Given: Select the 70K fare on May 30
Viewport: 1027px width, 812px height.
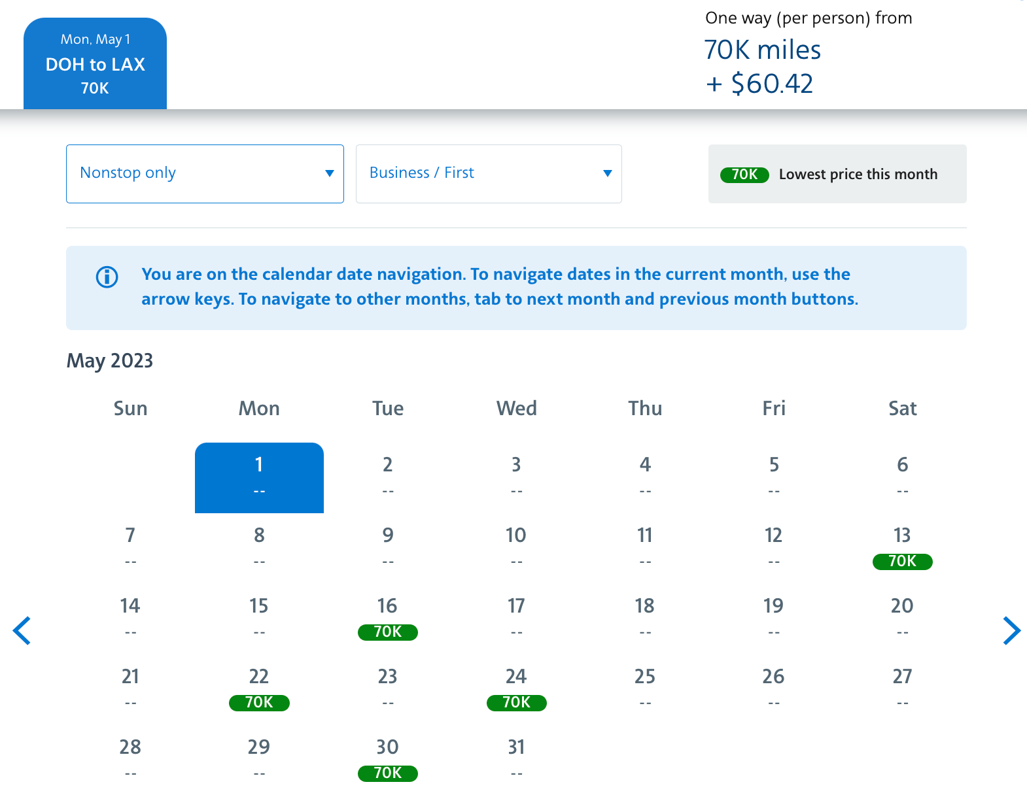Looking at the screenshot, I should click(x=387, y=773).
